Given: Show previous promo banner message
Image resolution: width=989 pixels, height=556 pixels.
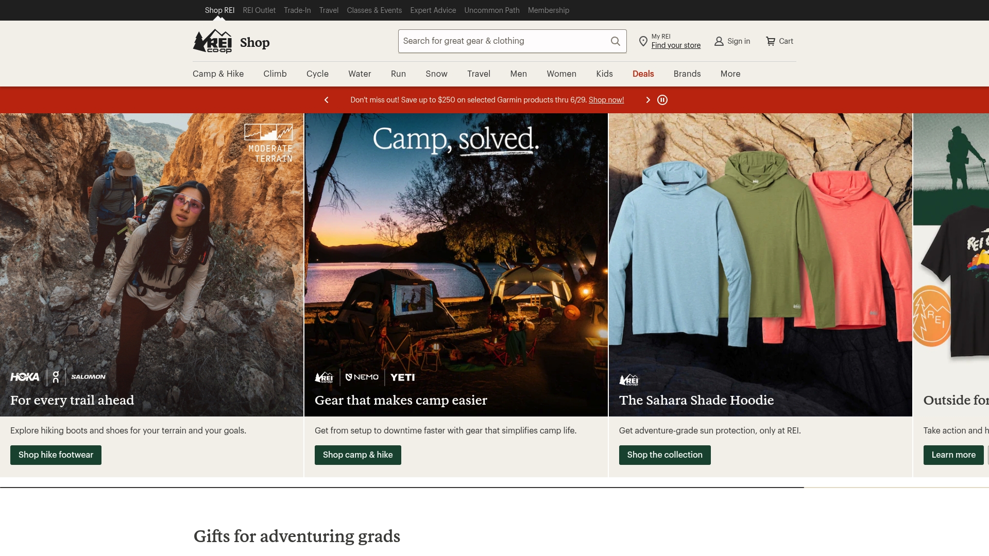Looking at the screenshot, I should 326,100.
